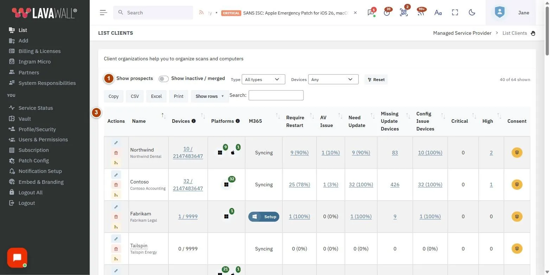Switch to dark mode with moon icon

(x=472, y=13)
